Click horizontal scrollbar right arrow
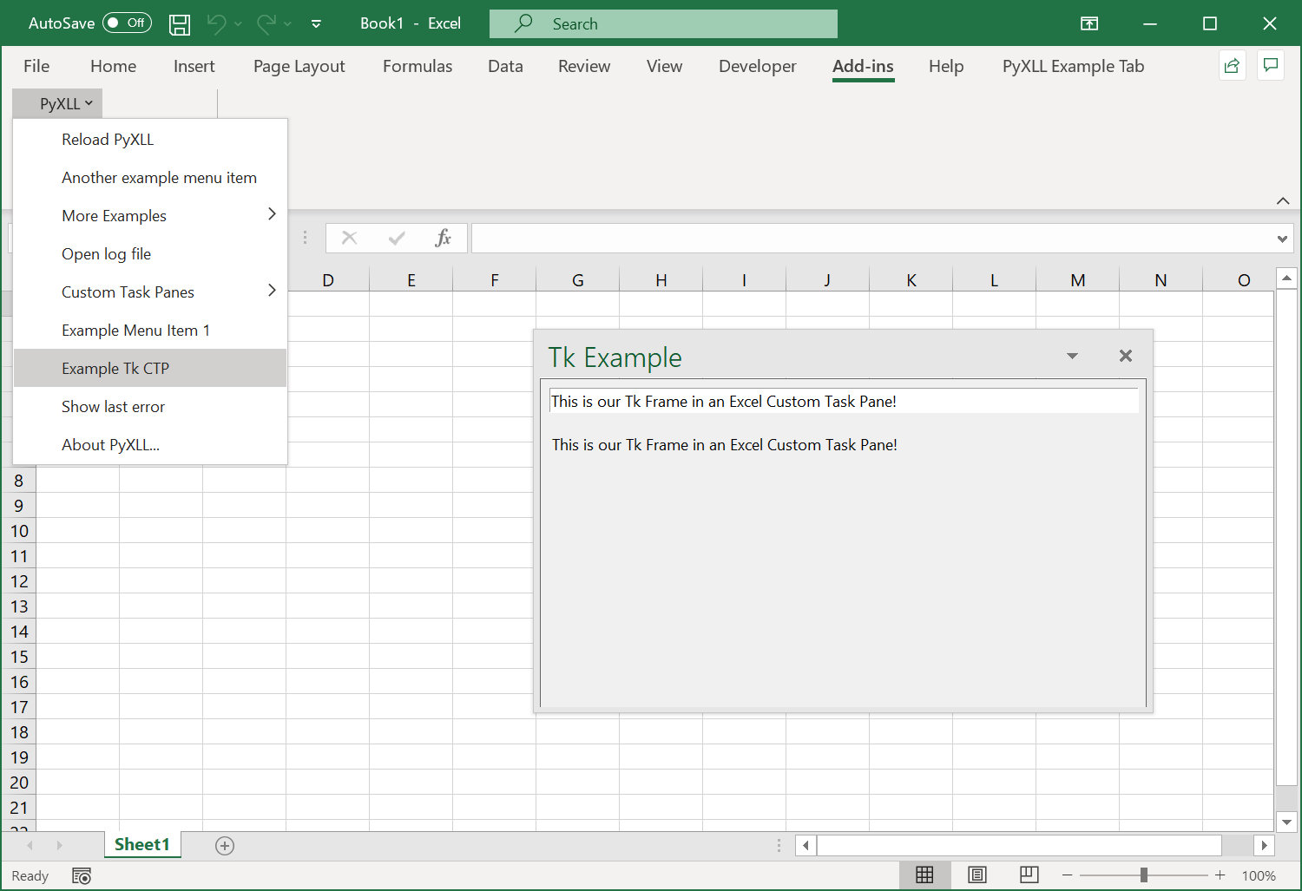 (1265, 845)
